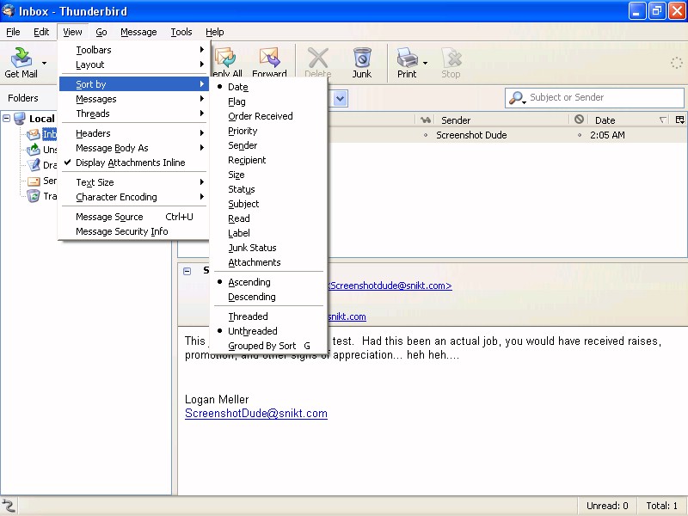This screenshot has height=516, width=688.
Task: Choose Message Security Info
Action: [134, 231]
